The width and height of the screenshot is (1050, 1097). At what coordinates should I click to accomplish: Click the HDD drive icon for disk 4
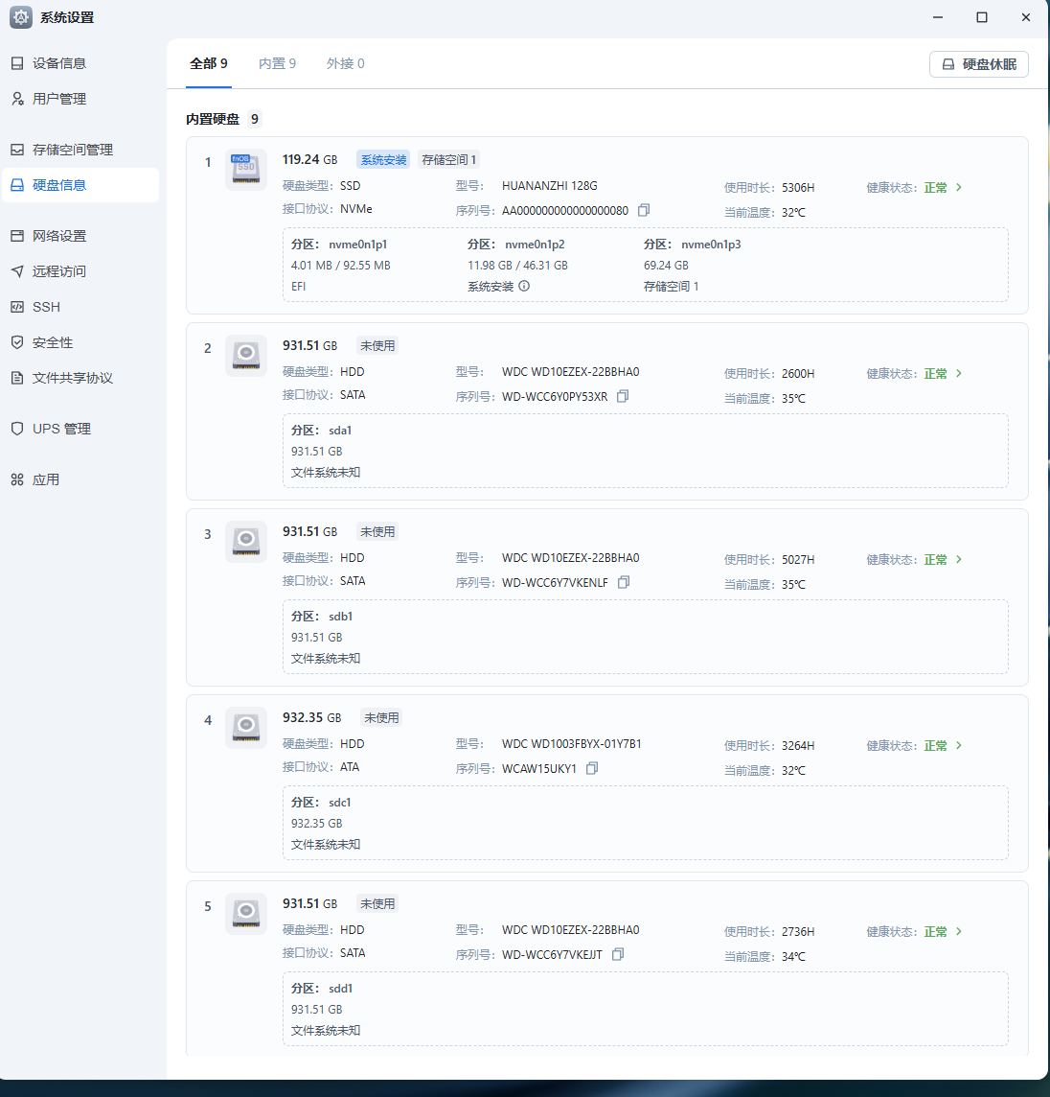246,728
